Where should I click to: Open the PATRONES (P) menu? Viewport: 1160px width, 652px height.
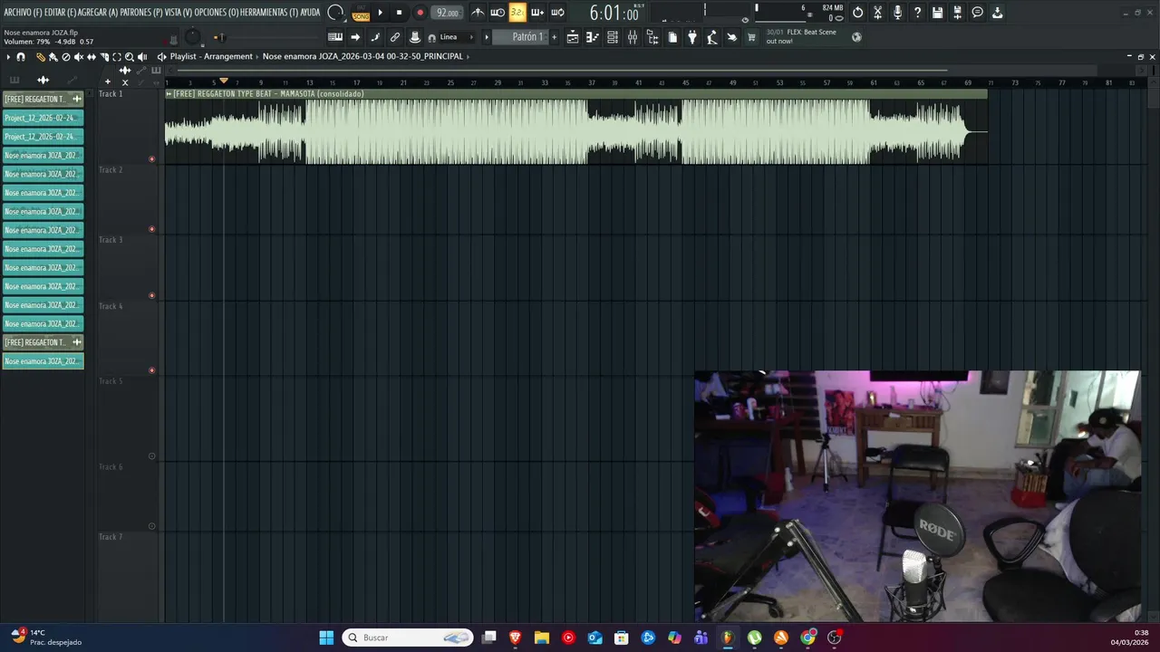click(141, 13)
